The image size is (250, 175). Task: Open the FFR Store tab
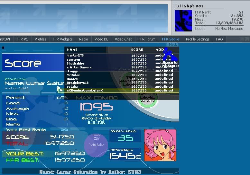(171, 39)
